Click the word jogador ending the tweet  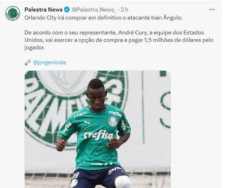[35, 48]
